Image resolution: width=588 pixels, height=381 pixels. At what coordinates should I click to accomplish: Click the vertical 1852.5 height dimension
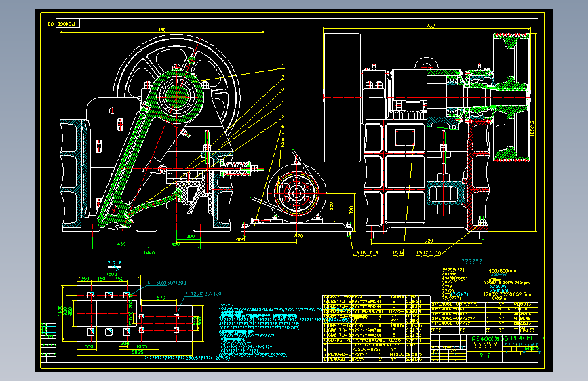(532, 128)
